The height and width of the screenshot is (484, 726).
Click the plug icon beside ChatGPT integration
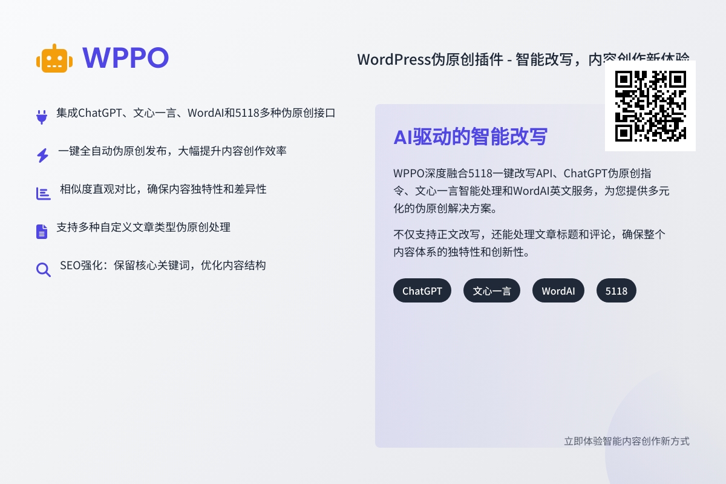[42, 117]
